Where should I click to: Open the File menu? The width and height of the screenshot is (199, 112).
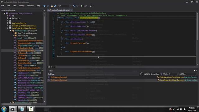point(2,6)
